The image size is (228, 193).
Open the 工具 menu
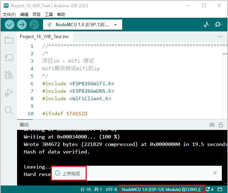[49, 15]
